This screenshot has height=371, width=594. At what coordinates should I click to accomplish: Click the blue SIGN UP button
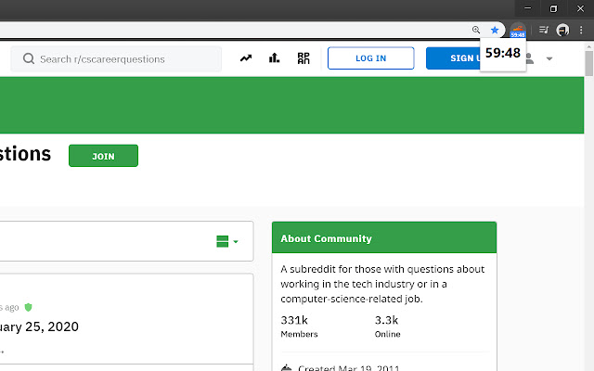pyautogui.click(x=453, y=58)
